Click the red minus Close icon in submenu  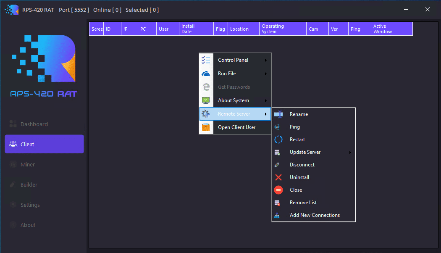(278, 190)
